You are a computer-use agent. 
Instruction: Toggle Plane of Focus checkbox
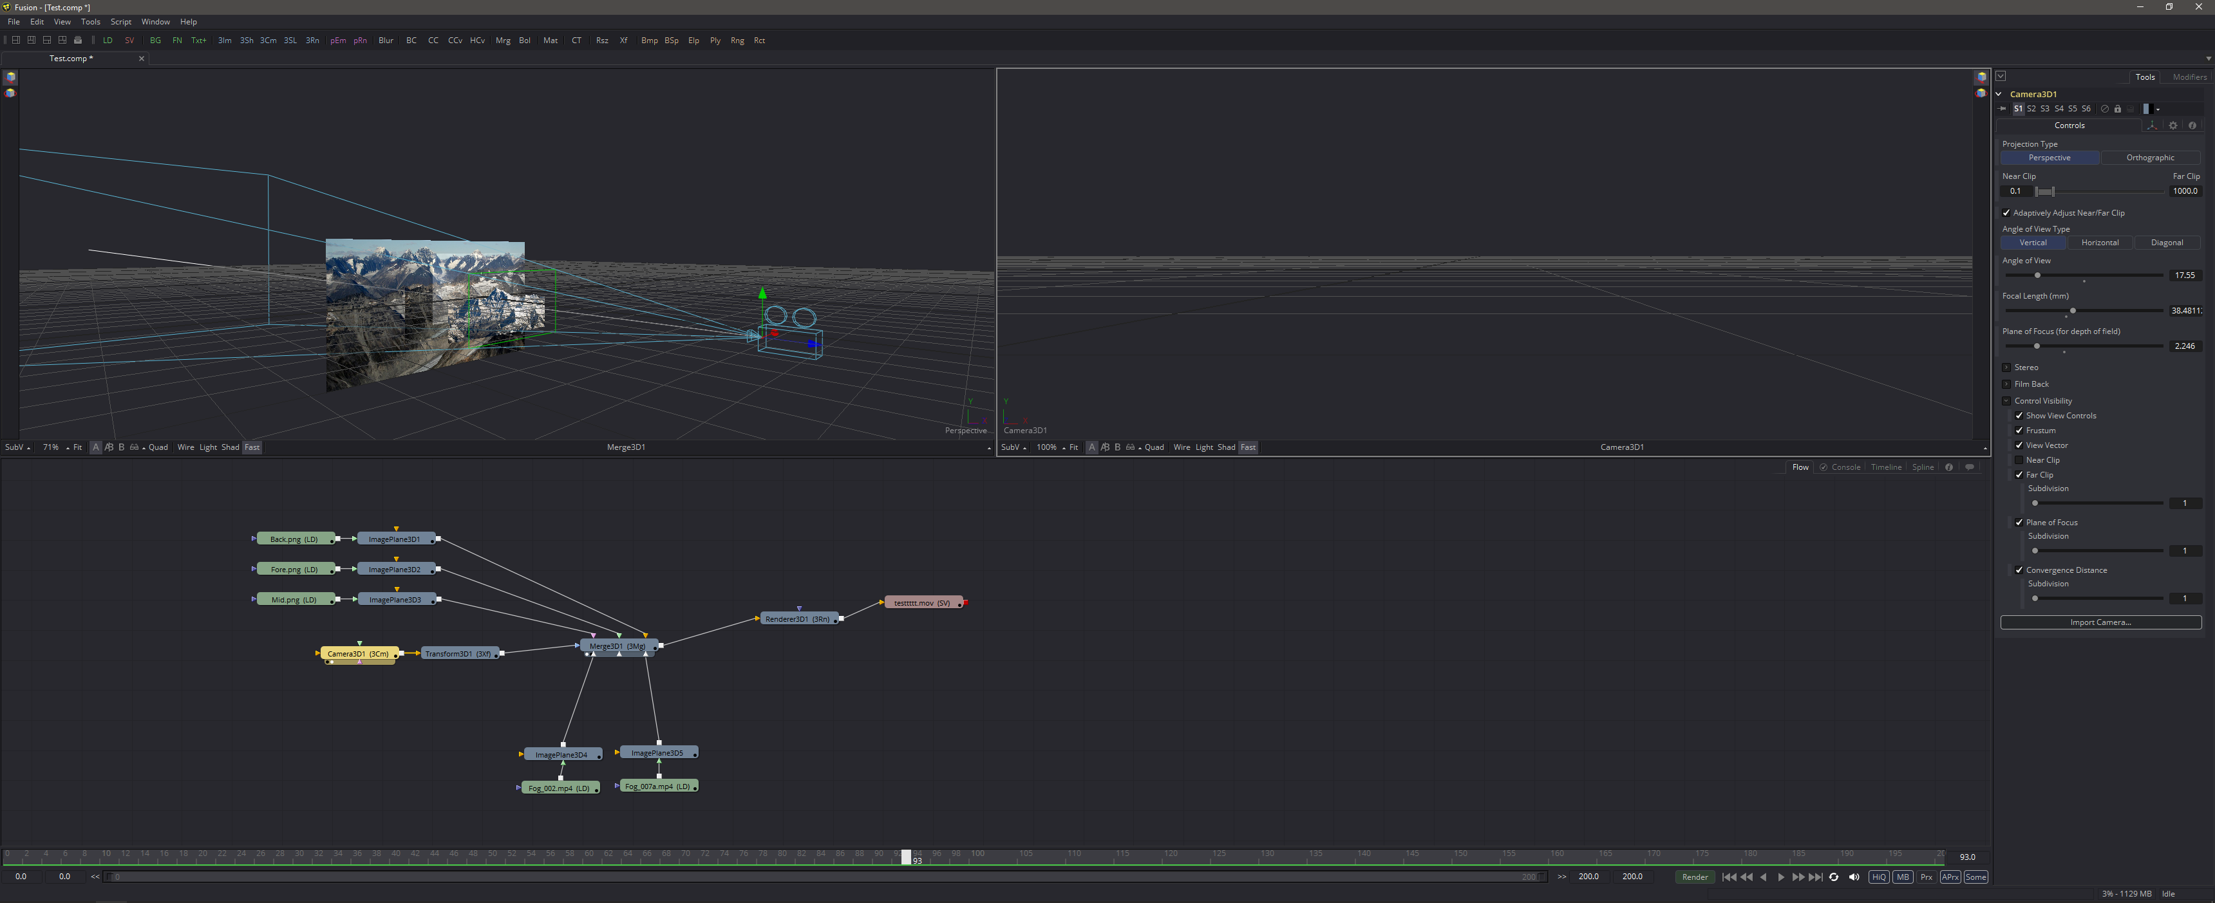tap(2019, 523)
